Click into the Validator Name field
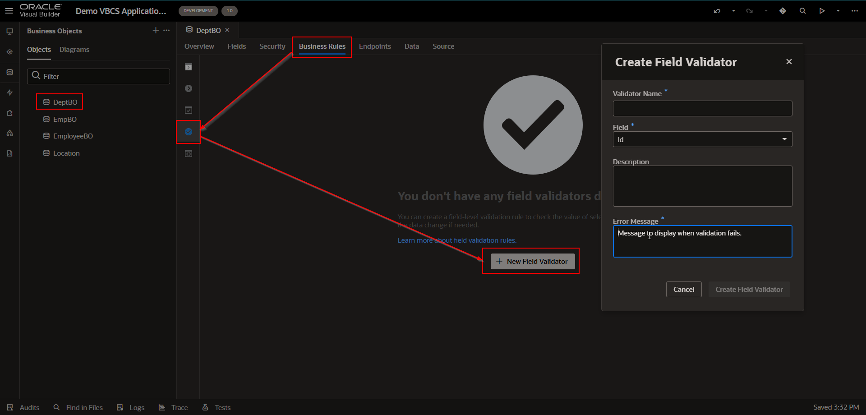 [x=702, y=109]
